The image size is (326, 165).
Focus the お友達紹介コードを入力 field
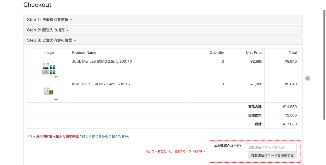[271, 147]
